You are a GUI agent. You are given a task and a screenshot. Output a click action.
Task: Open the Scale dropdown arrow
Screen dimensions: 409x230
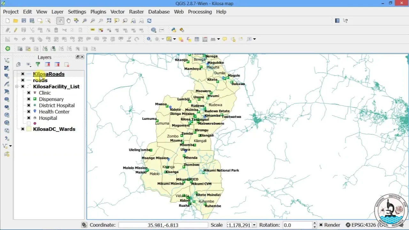(x=254, y=225)
